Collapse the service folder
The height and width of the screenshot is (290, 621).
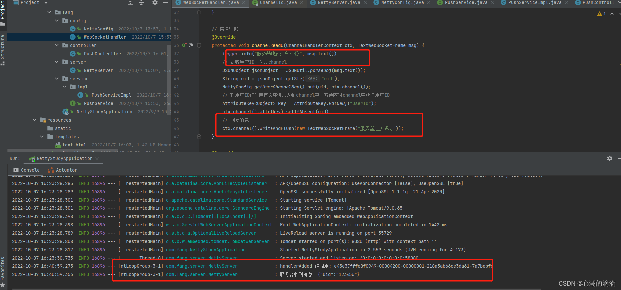tap(57, 79)
